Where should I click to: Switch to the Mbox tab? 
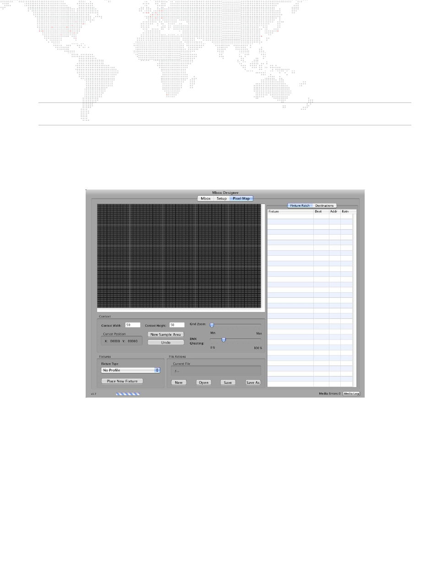(206, 199)
